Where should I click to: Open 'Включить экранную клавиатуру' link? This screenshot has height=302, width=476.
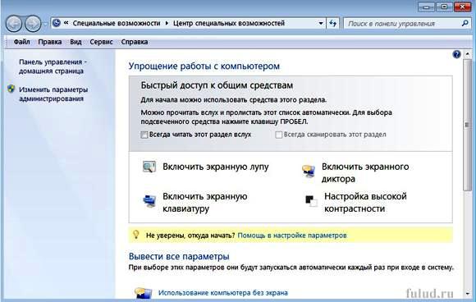click(205, 203)
